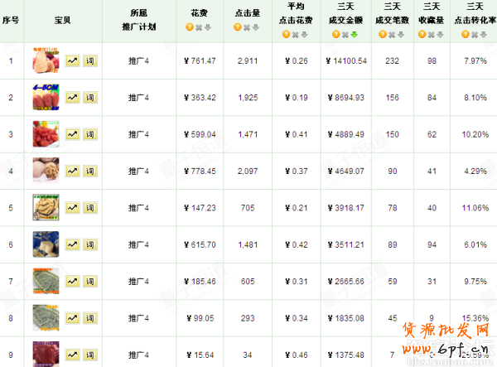Open the walnut product thumbnail in row 4
Image resolution: width=497 pixels, height=367 pixels.
[x=46, y=171]
